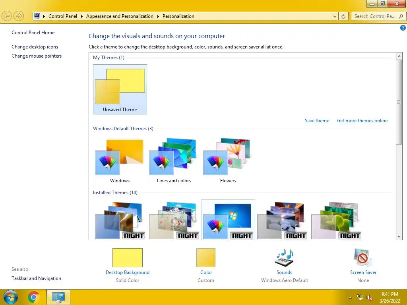407x305 pixels.
Task: Click the theme list scroll down arrow
Action: coord(399,237)
